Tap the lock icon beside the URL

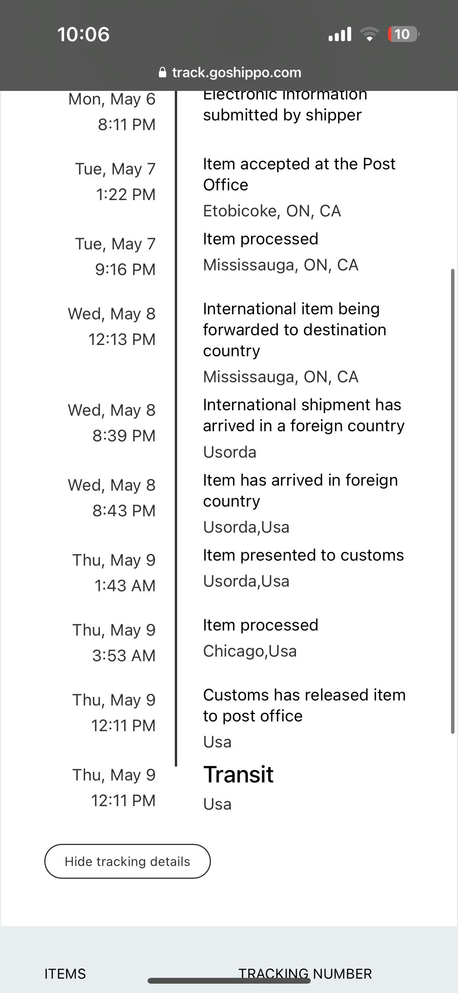tap(163, 73)
